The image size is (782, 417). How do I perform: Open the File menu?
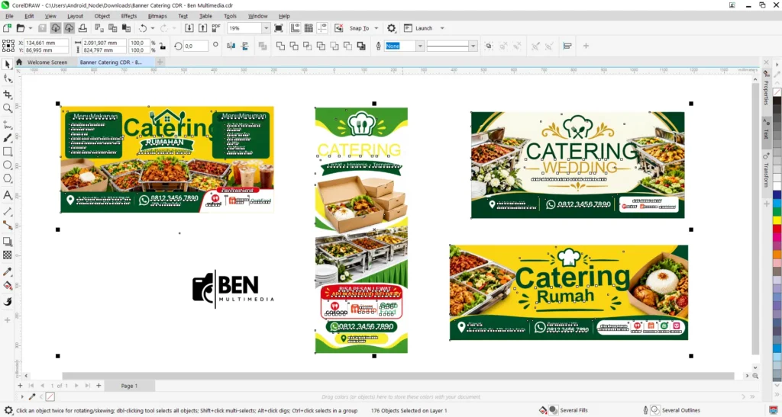(x=9, y=16)
